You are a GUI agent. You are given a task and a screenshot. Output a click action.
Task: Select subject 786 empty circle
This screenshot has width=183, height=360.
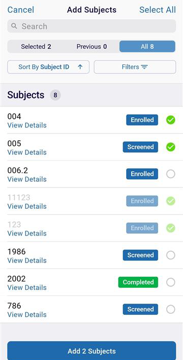171,309
